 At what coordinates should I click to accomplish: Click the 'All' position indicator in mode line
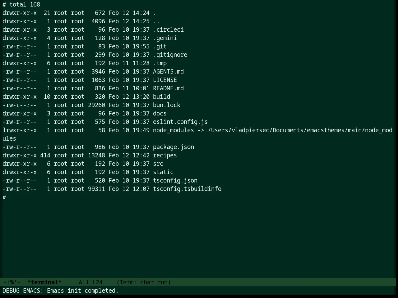click(84, 282)
